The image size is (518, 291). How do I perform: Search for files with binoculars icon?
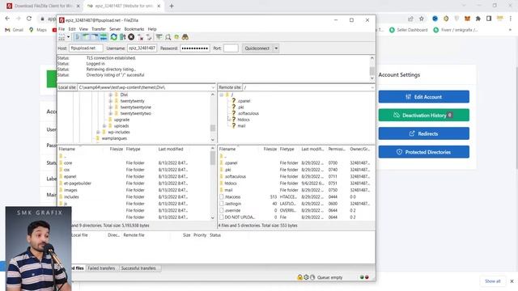185,37
